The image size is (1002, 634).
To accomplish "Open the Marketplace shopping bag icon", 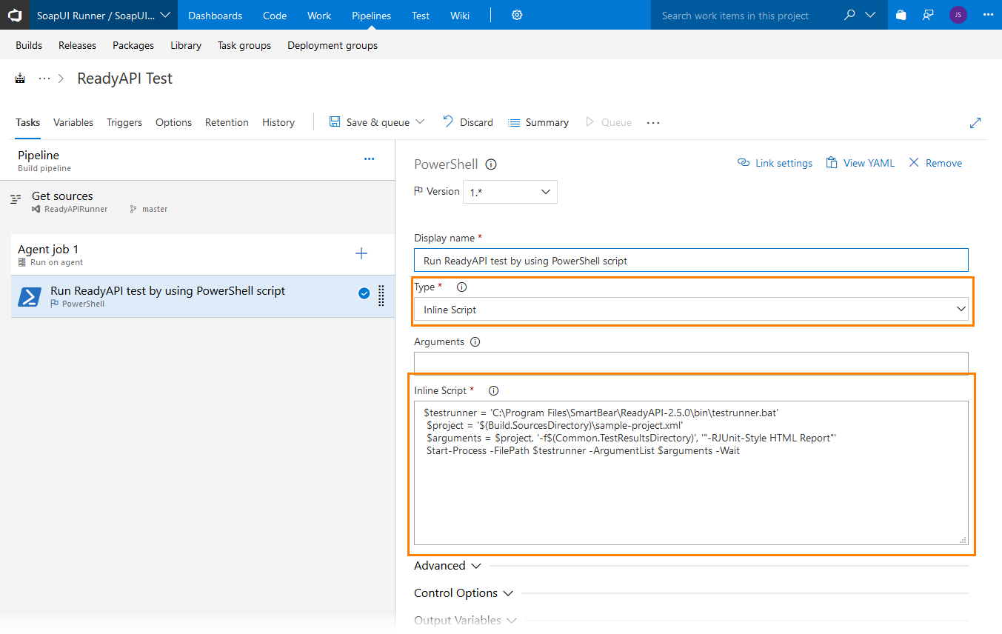I will coord(901,15).
